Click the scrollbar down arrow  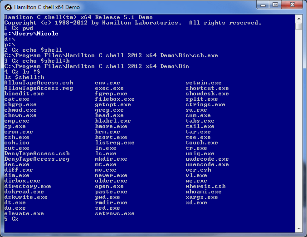click(299, 228)
